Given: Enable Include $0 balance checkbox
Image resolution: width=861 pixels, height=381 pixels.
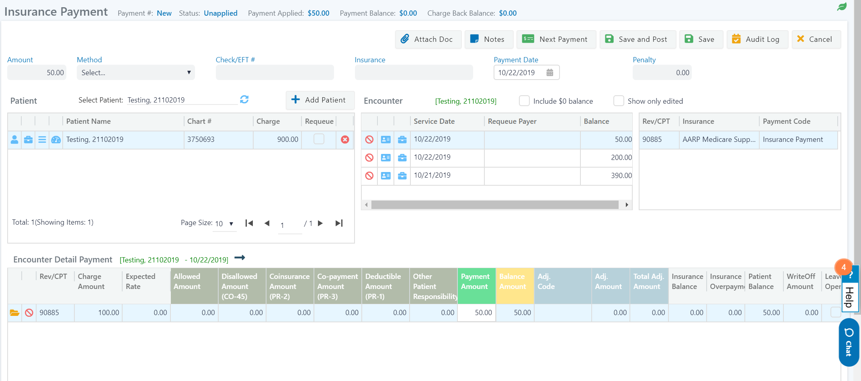Looking at the screenshot, I should [524, 101].
